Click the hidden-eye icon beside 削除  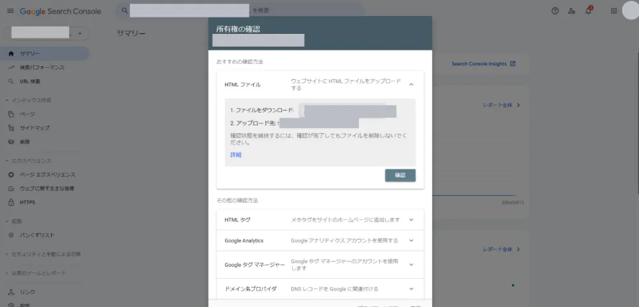[12, 142]
